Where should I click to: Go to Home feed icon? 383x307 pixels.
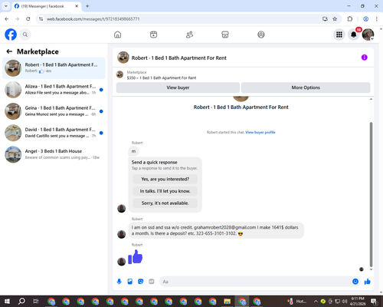pos(117,35)
